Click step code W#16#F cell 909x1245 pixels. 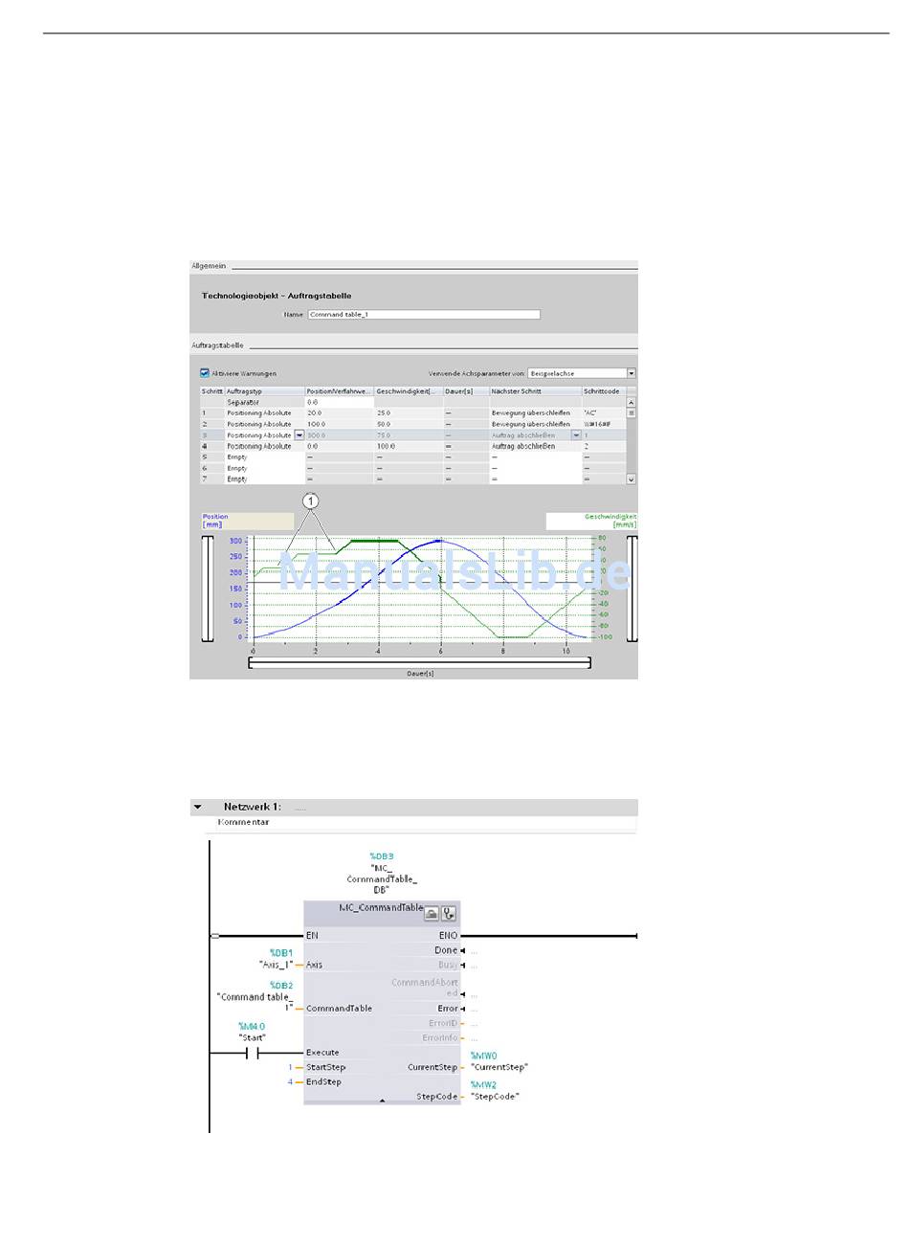point(603,424)
